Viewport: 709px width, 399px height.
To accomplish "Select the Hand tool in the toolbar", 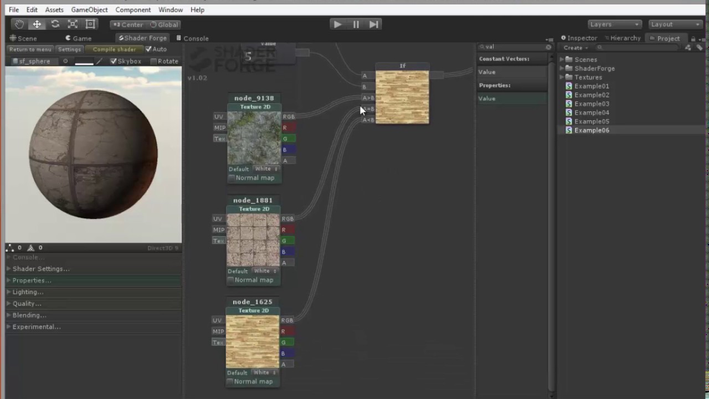I will (19, 24).
